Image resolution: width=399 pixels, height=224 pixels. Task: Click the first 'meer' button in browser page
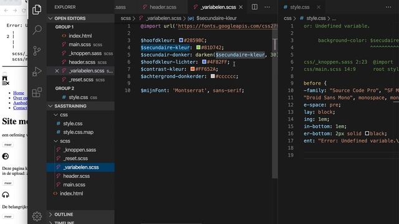[x=8, y=144]
